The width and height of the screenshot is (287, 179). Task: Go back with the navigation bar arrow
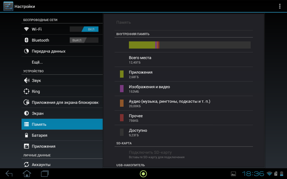coord(9,174)
